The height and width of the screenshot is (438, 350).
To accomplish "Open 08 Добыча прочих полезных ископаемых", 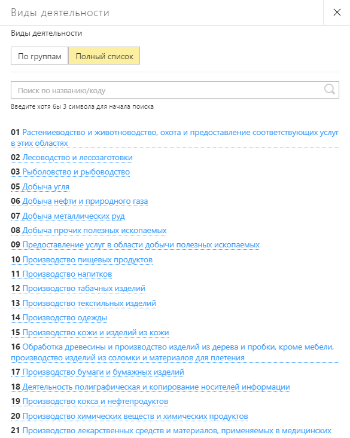I will [x=89, y=231].
